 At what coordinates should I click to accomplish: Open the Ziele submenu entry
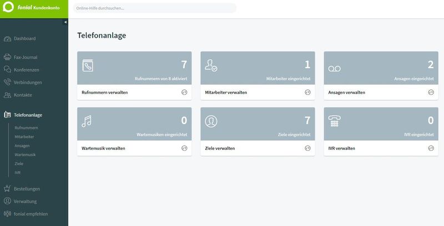pos(19,163)
